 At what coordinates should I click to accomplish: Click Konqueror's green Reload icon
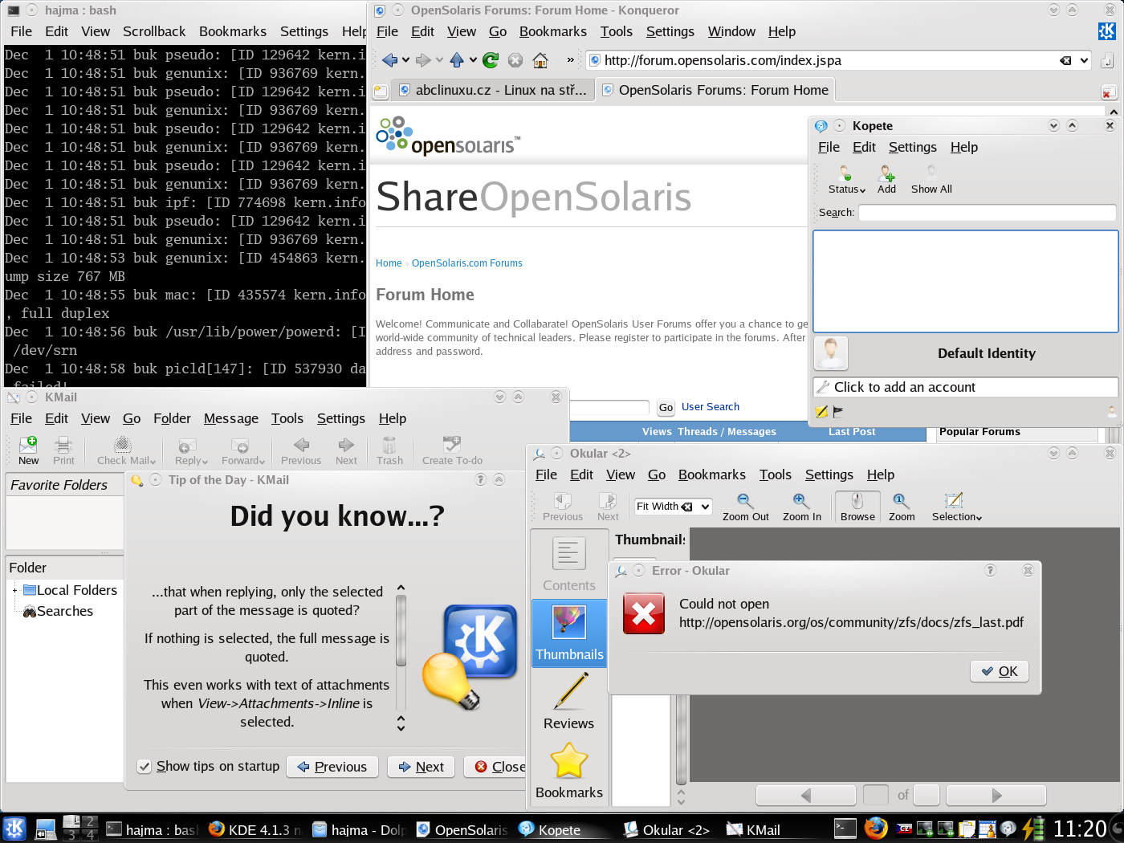(491, 60)
